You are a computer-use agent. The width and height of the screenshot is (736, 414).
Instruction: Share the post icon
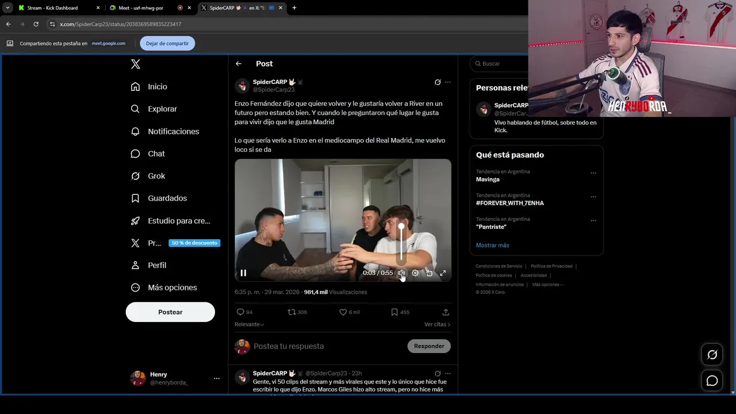pos(446,312)
